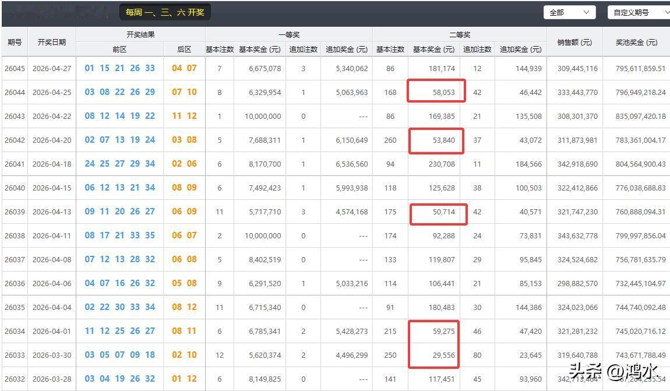Click the 每周一、三、六 开奖 badge

[x=165, y=12]
